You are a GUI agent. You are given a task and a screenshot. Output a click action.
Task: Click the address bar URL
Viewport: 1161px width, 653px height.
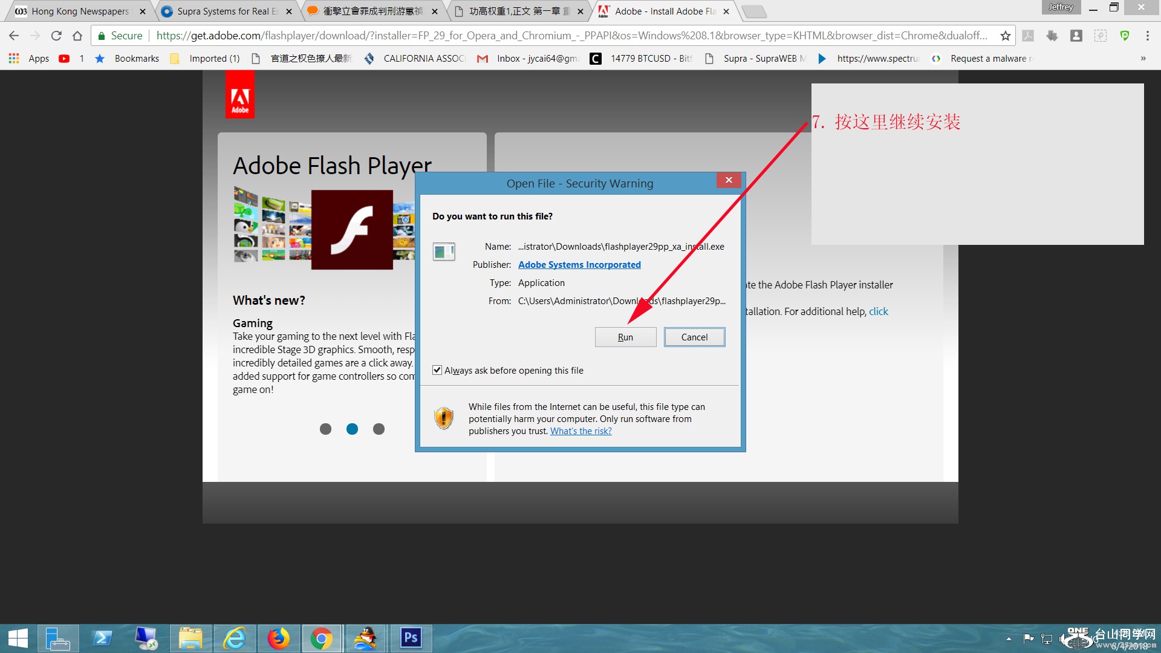(571, 36)
